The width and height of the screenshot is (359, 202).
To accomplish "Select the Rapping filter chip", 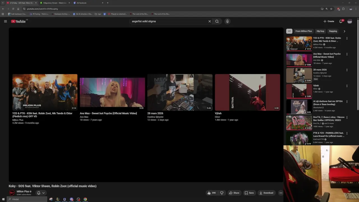I will click(333, 31).
